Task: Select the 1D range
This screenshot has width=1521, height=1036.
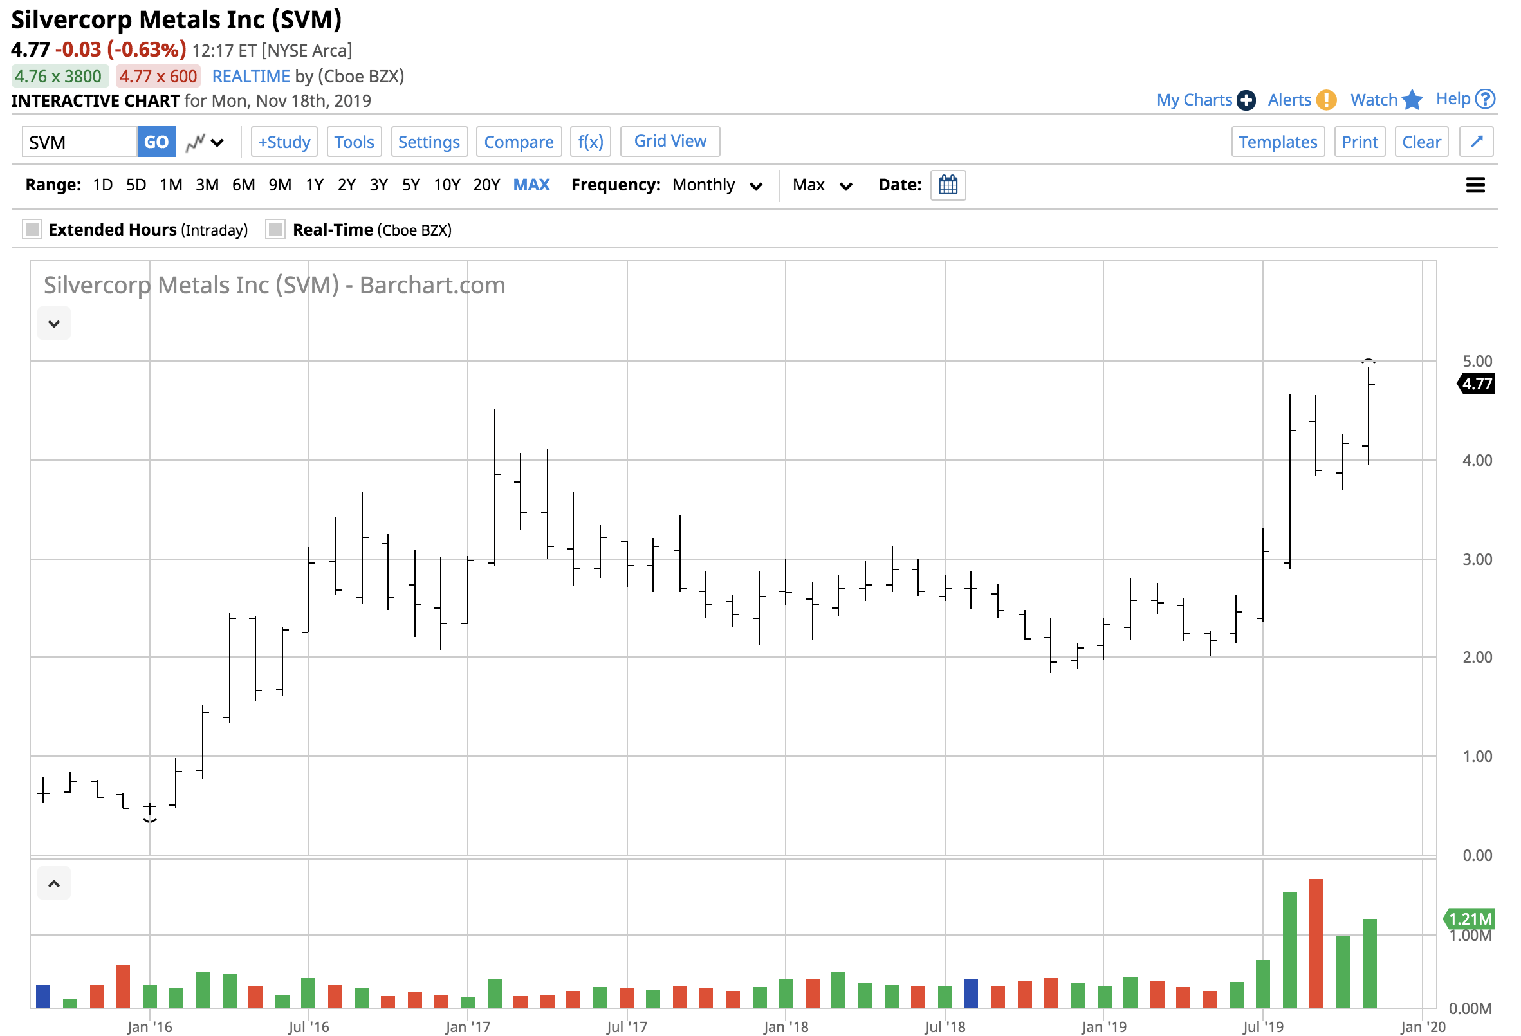Action: click(x=103, y=185)
